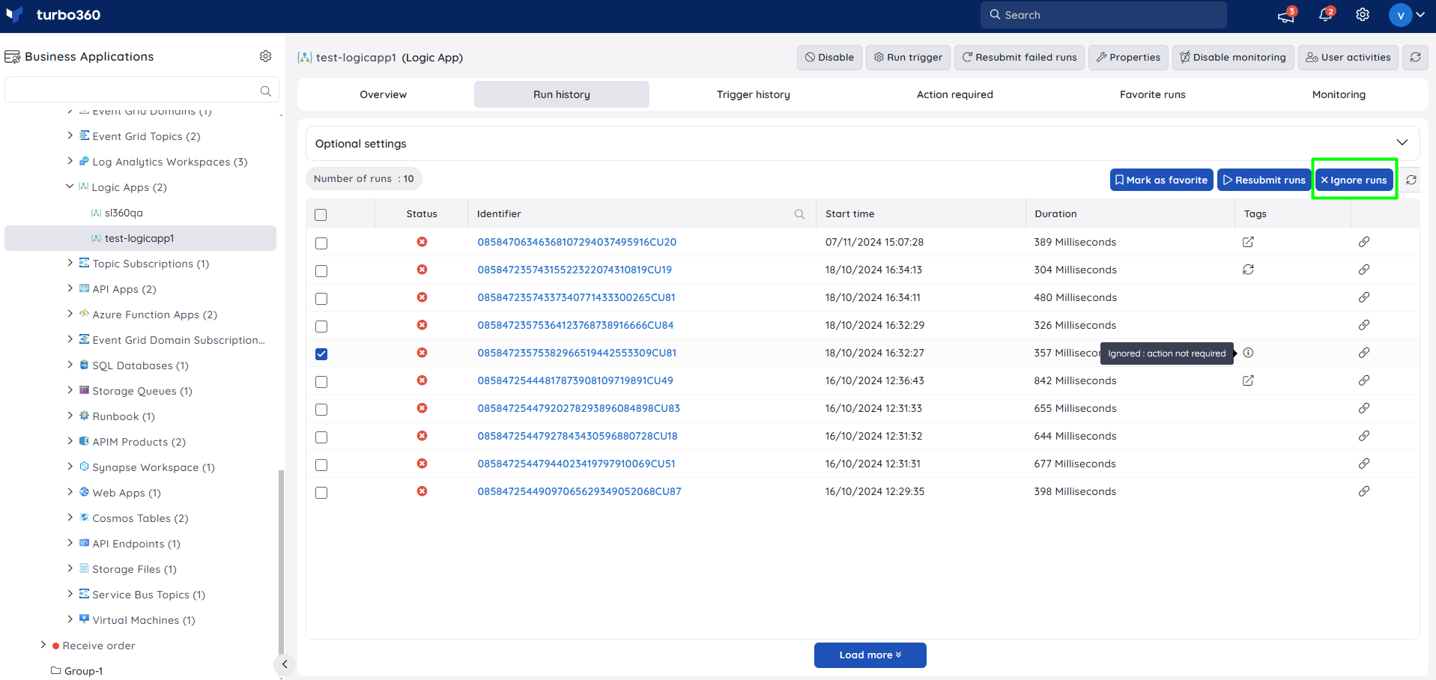Viewport: 1436px width, 680px height.
Task: Select checkbox for run ending CU20
Action: [x=321, y=243]
